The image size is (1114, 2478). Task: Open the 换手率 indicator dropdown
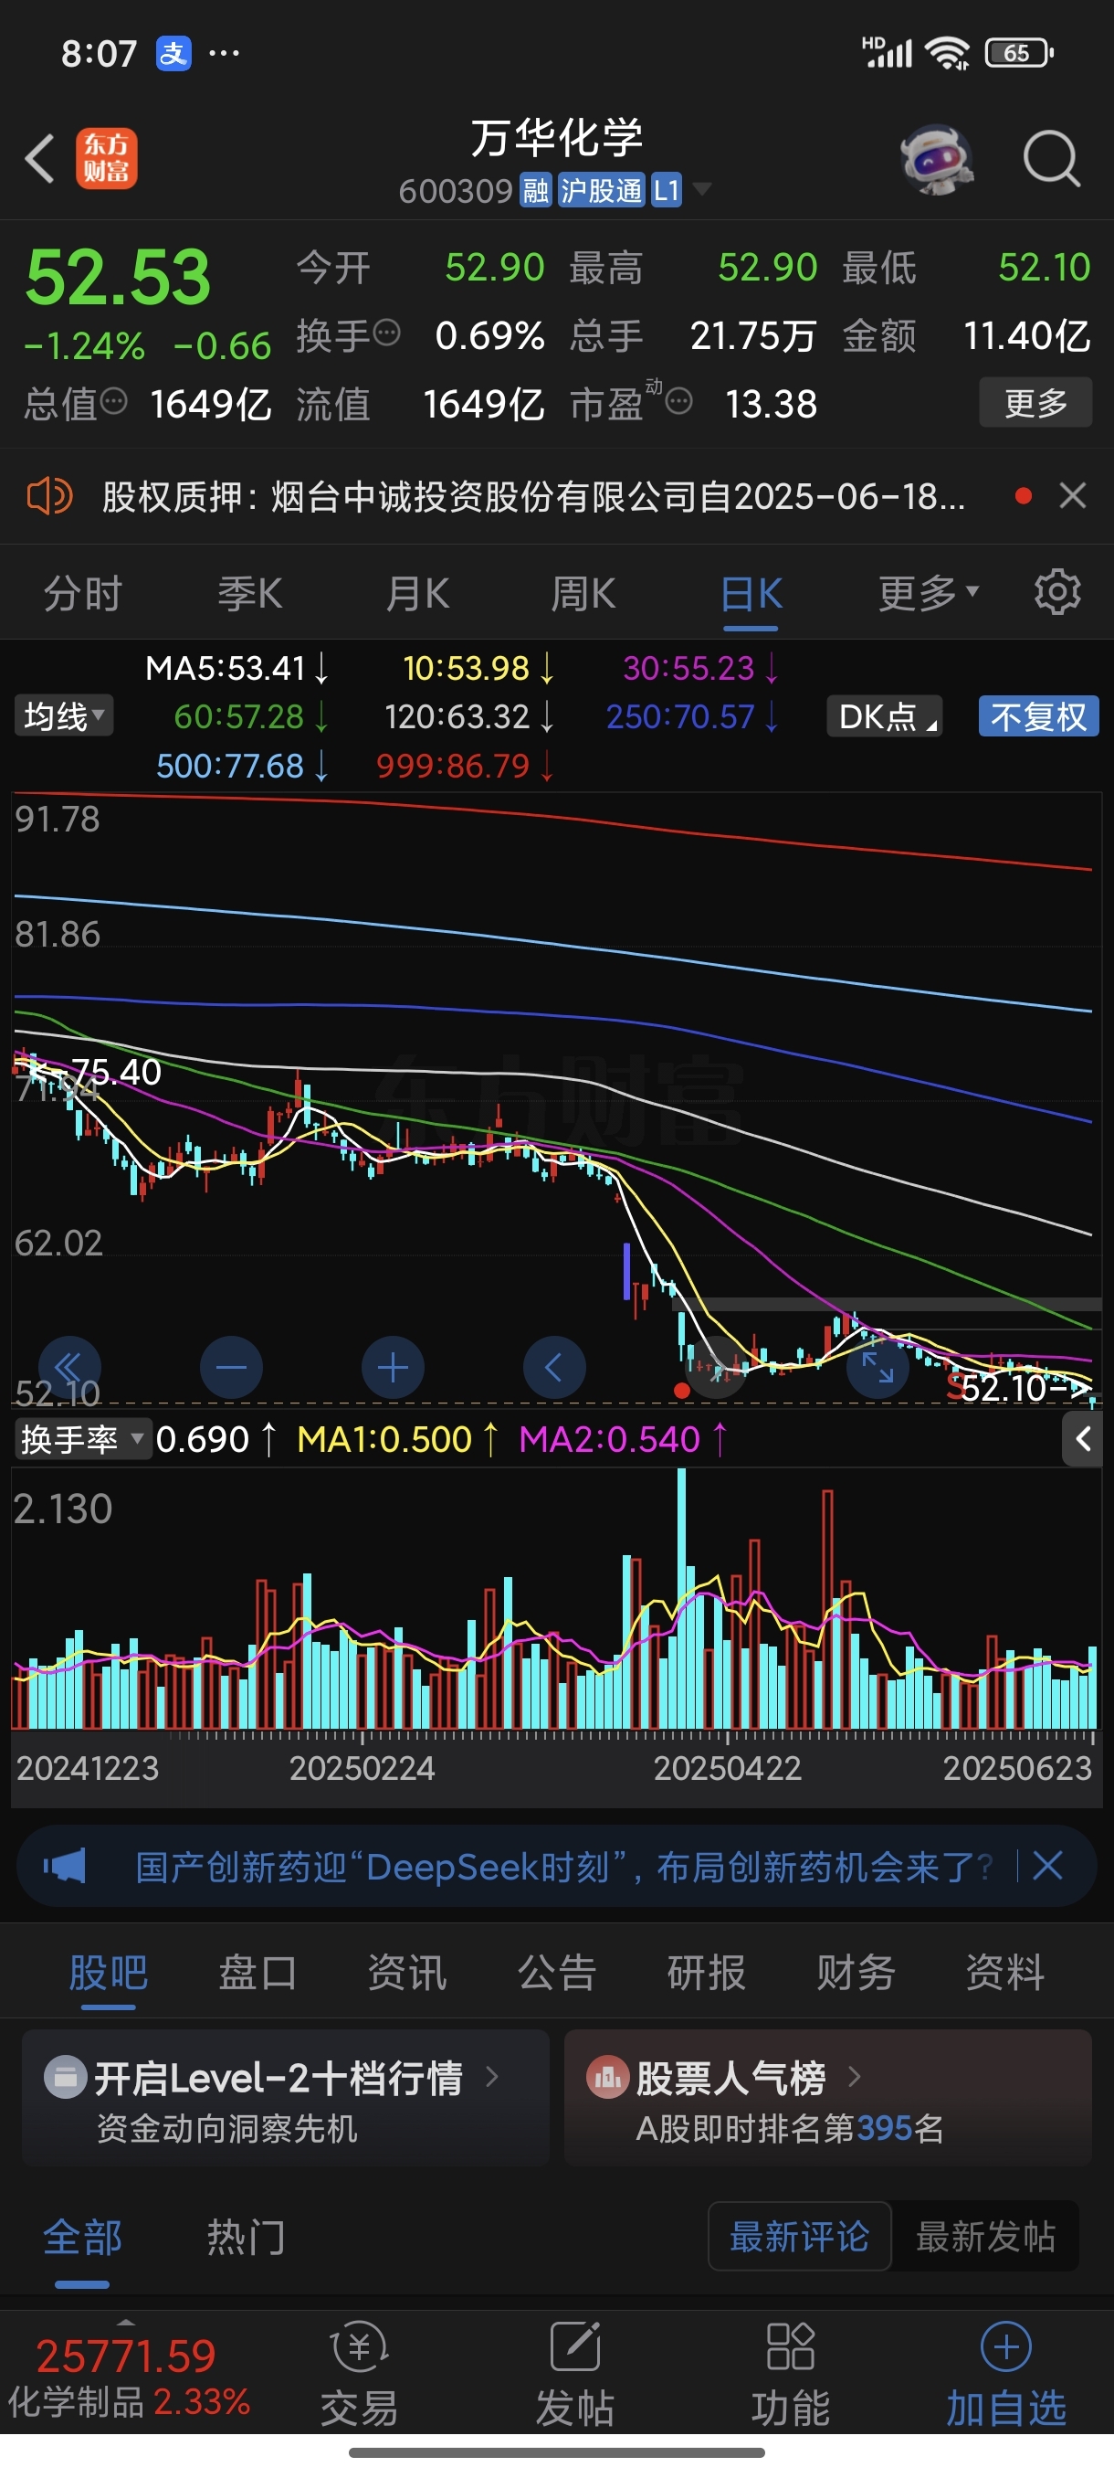tap(83, 1439)
